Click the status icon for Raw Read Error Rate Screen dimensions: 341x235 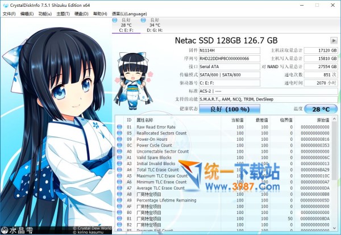[x=119, y=127]
